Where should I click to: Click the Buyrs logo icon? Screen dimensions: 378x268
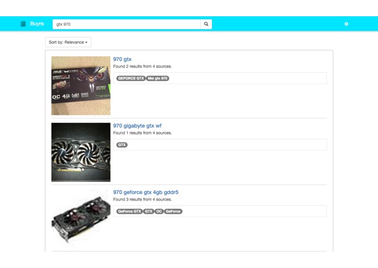23,24
